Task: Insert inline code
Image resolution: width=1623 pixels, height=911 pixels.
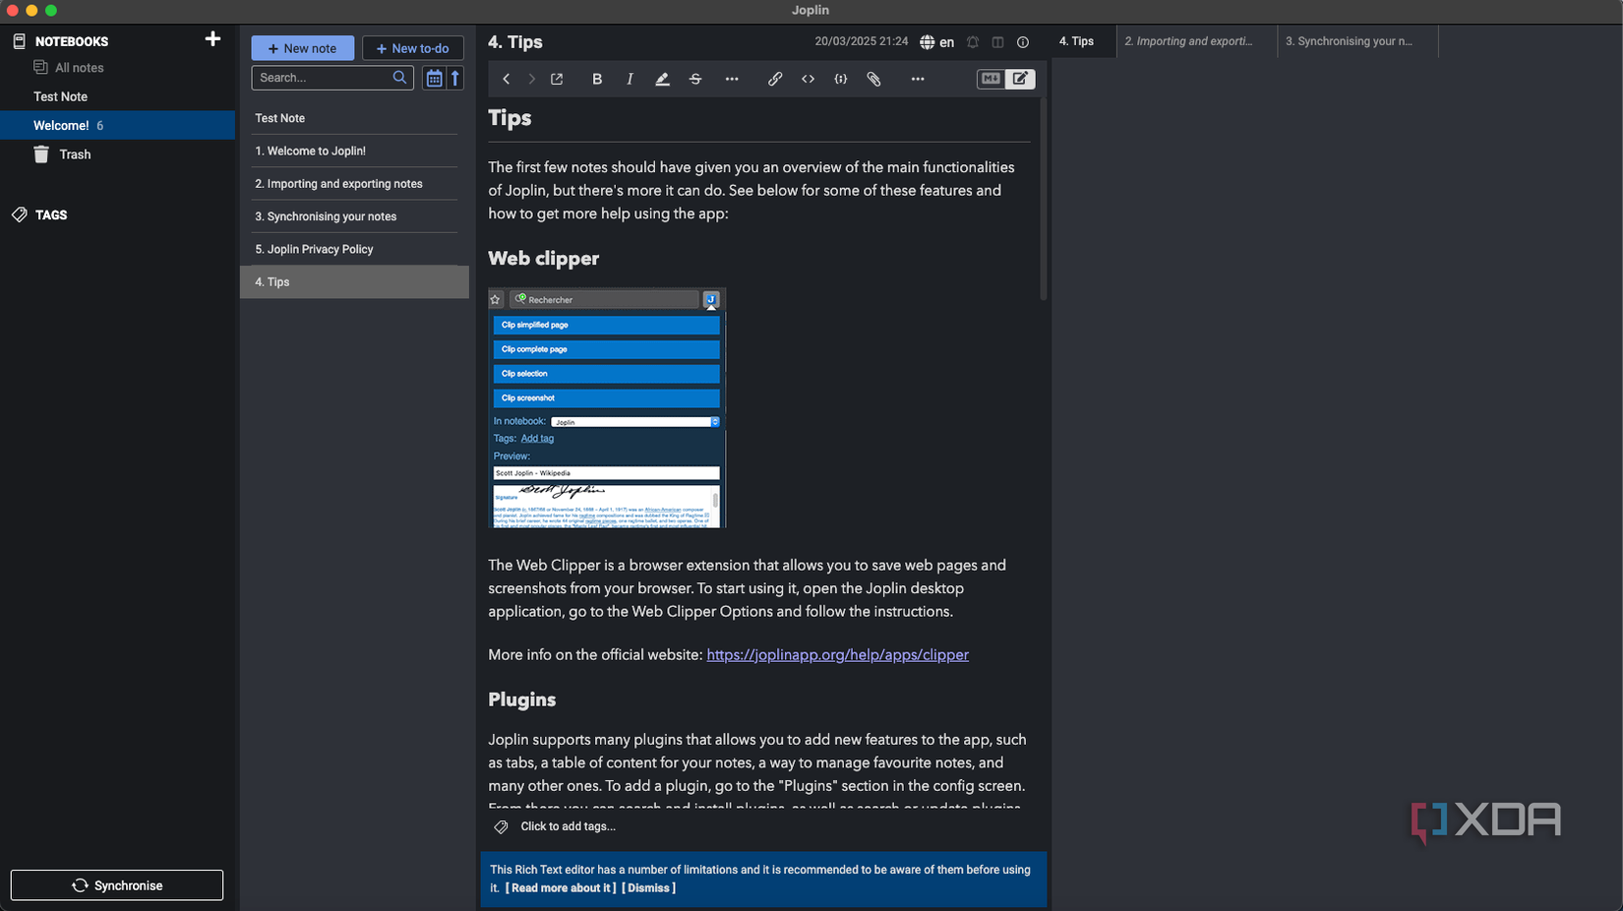Action: [808, 79]
